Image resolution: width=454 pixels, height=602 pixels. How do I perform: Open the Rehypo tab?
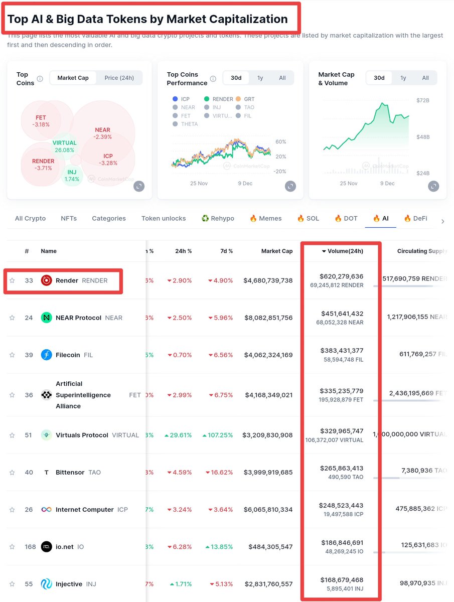point(218,218)
